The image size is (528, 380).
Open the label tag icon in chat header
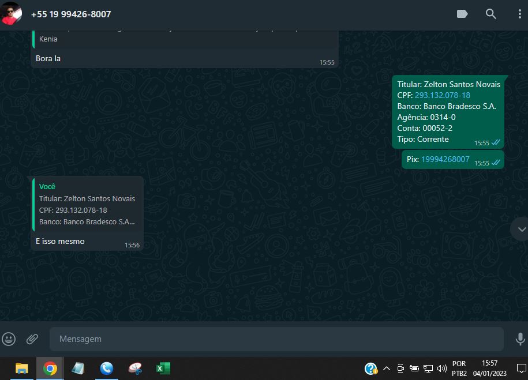coord(462,14)
